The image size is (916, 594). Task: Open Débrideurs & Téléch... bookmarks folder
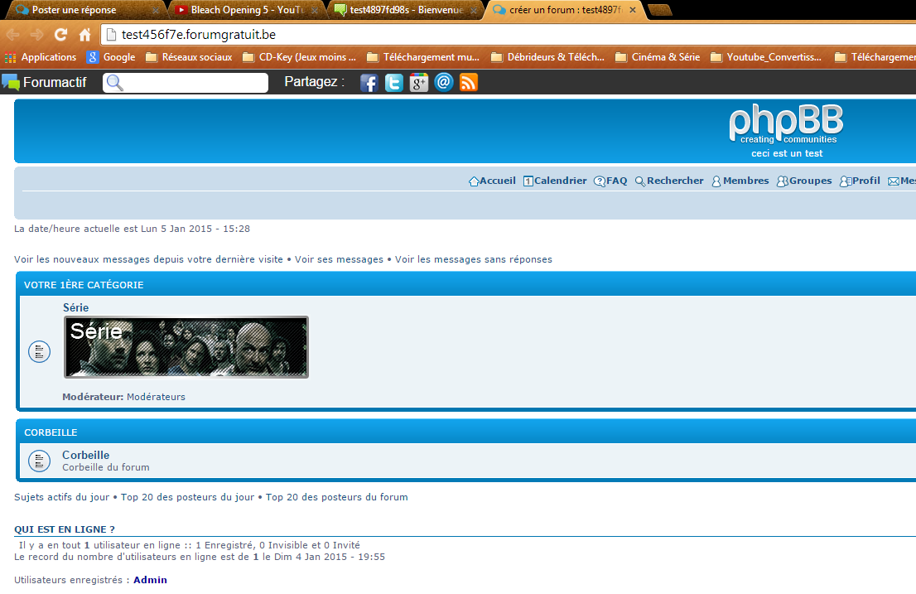(x=548, y=57)
